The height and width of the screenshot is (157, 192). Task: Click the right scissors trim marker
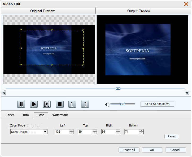pos(187,93)
